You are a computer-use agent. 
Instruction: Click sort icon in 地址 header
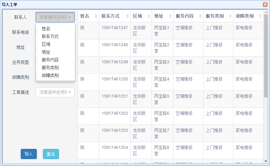(170, 16)
